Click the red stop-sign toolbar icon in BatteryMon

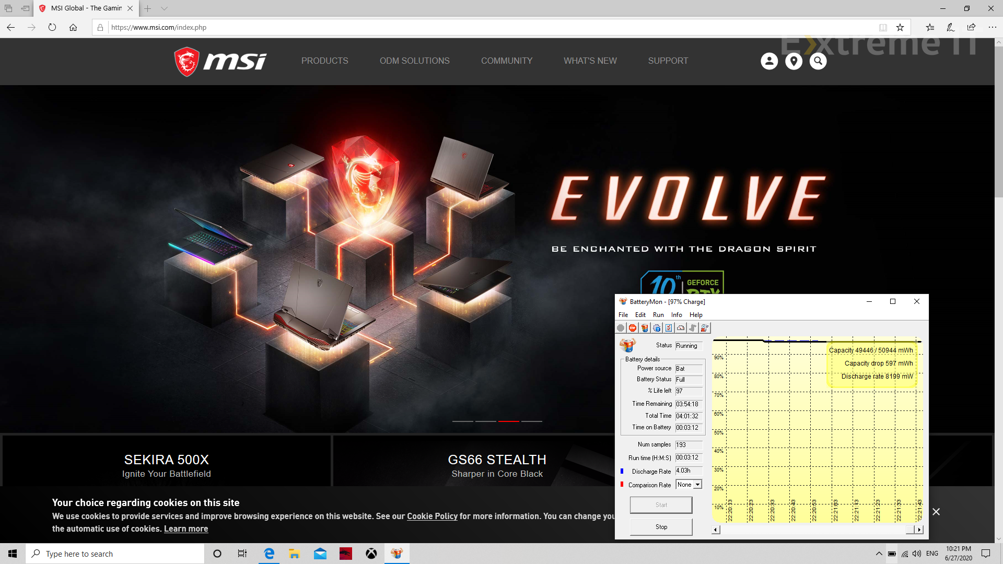pyautogui.click(x=633, y=328)
